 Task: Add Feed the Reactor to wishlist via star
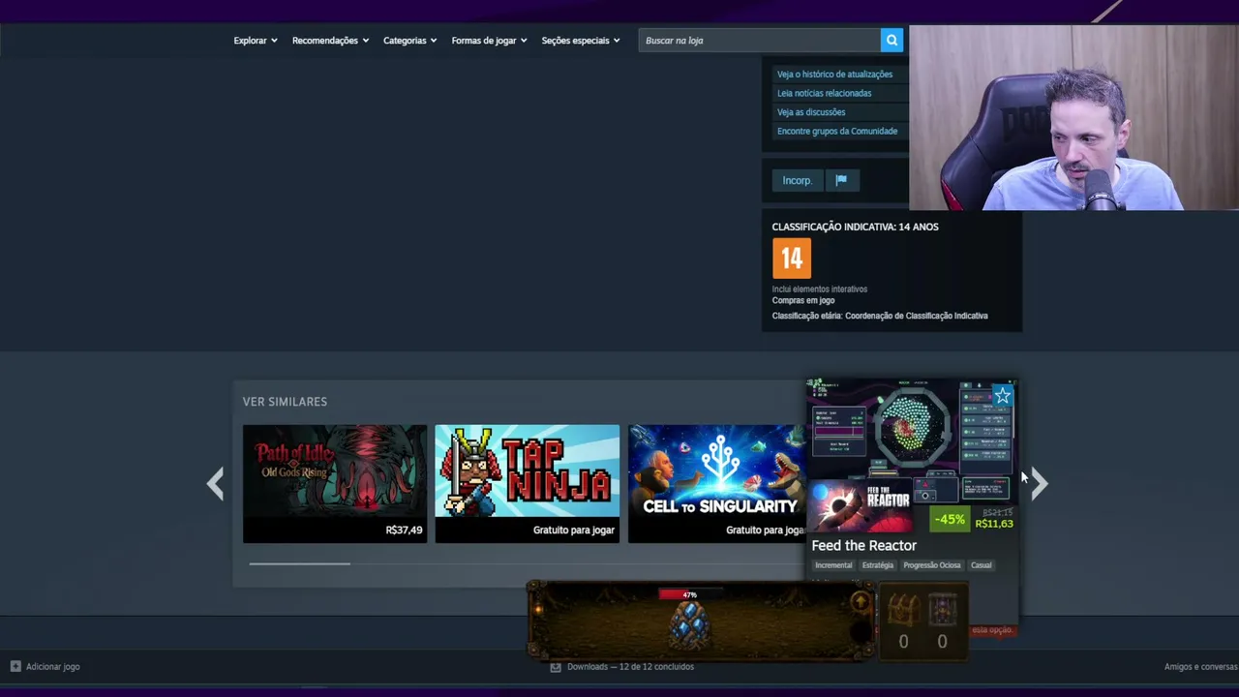point(1003,395)
